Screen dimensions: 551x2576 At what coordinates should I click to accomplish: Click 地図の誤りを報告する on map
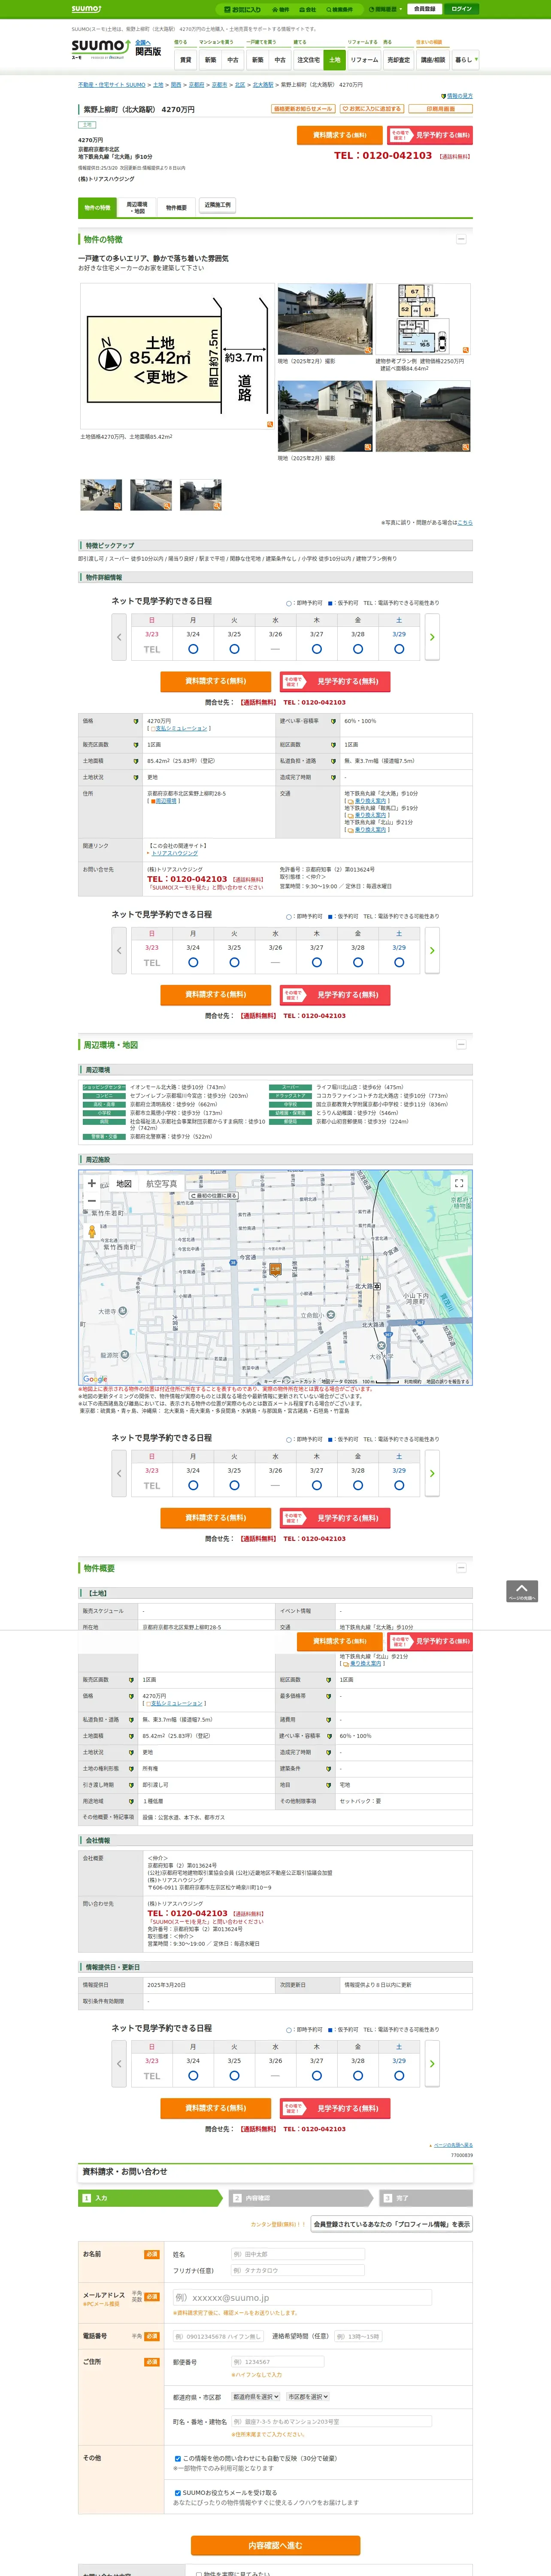click(x=447, y=1381)
